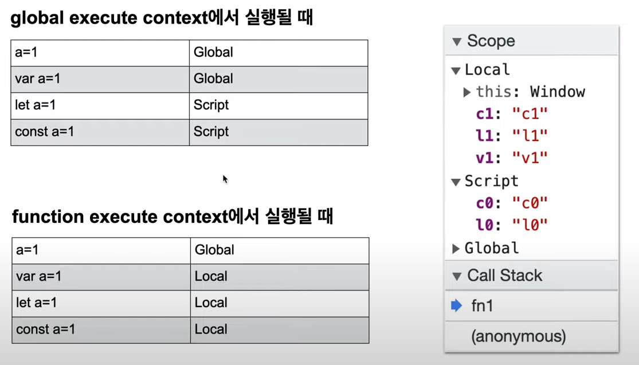Click the global execute context heading

162,18
